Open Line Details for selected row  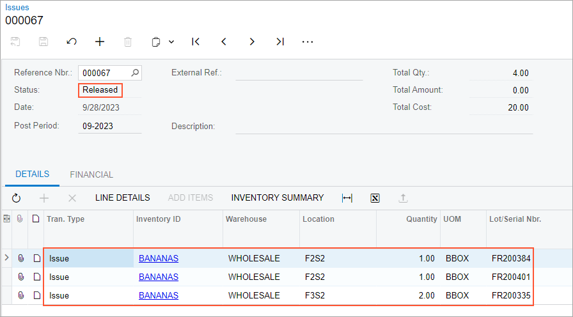point(122,197)
